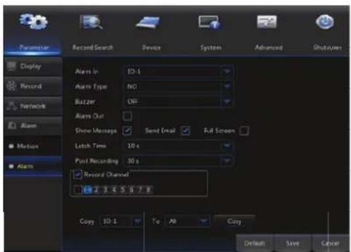Click the Default button
The image size is (351, 252).
(255, 243)
